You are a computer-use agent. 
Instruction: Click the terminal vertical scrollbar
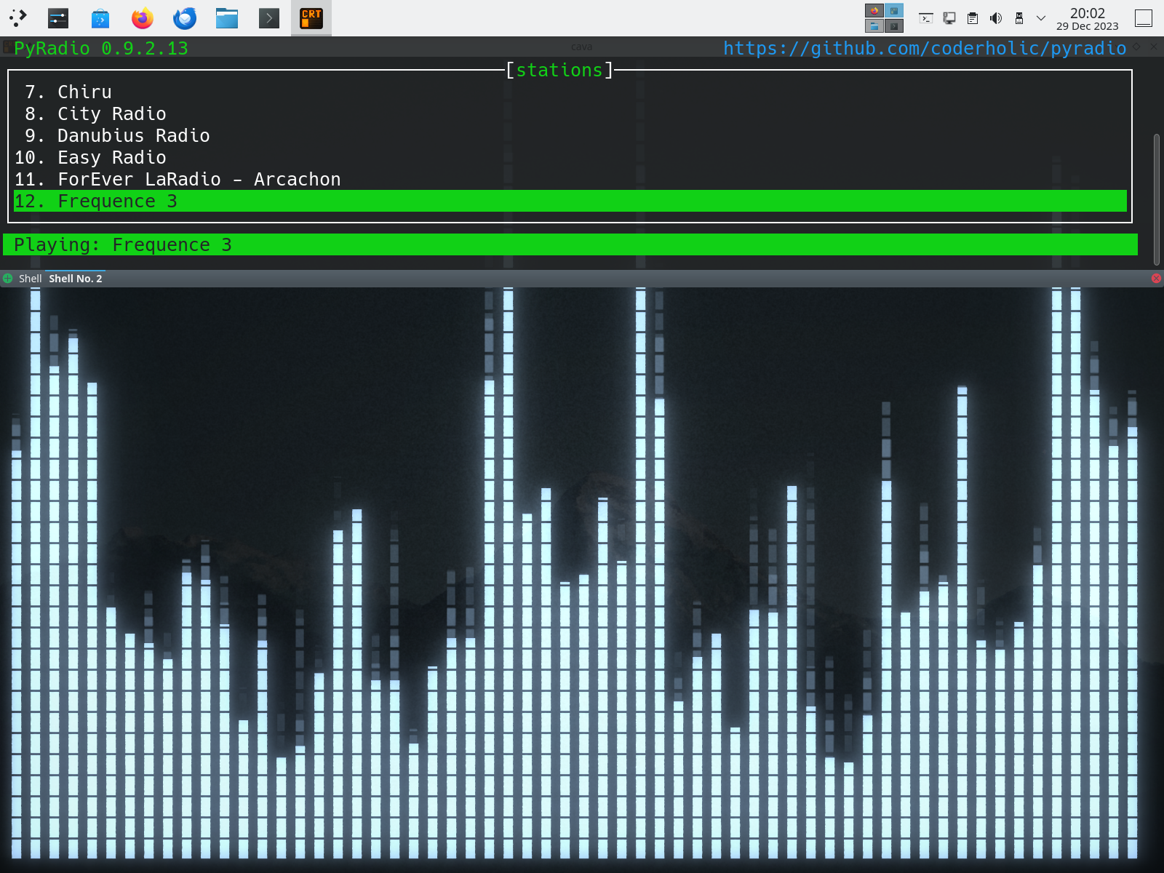pyautogui.click(x=1157, y=199)
